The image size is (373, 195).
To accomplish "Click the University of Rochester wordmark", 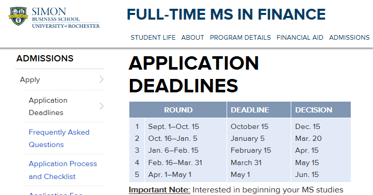I will pyautogui.click(x=66, y=26).
